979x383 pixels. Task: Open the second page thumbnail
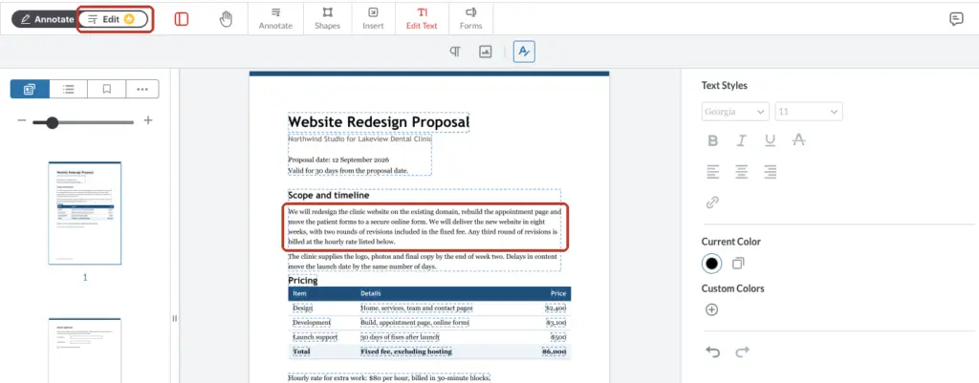85,351
